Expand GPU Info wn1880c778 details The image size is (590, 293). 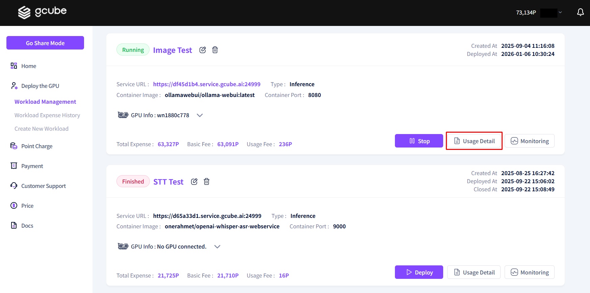coord(200,115)
